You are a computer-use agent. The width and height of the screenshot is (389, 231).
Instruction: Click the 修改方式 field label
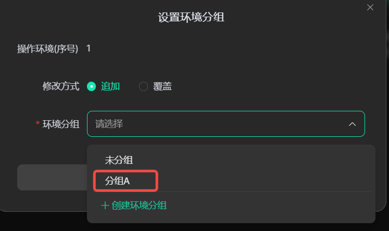[x=60, y=86]
